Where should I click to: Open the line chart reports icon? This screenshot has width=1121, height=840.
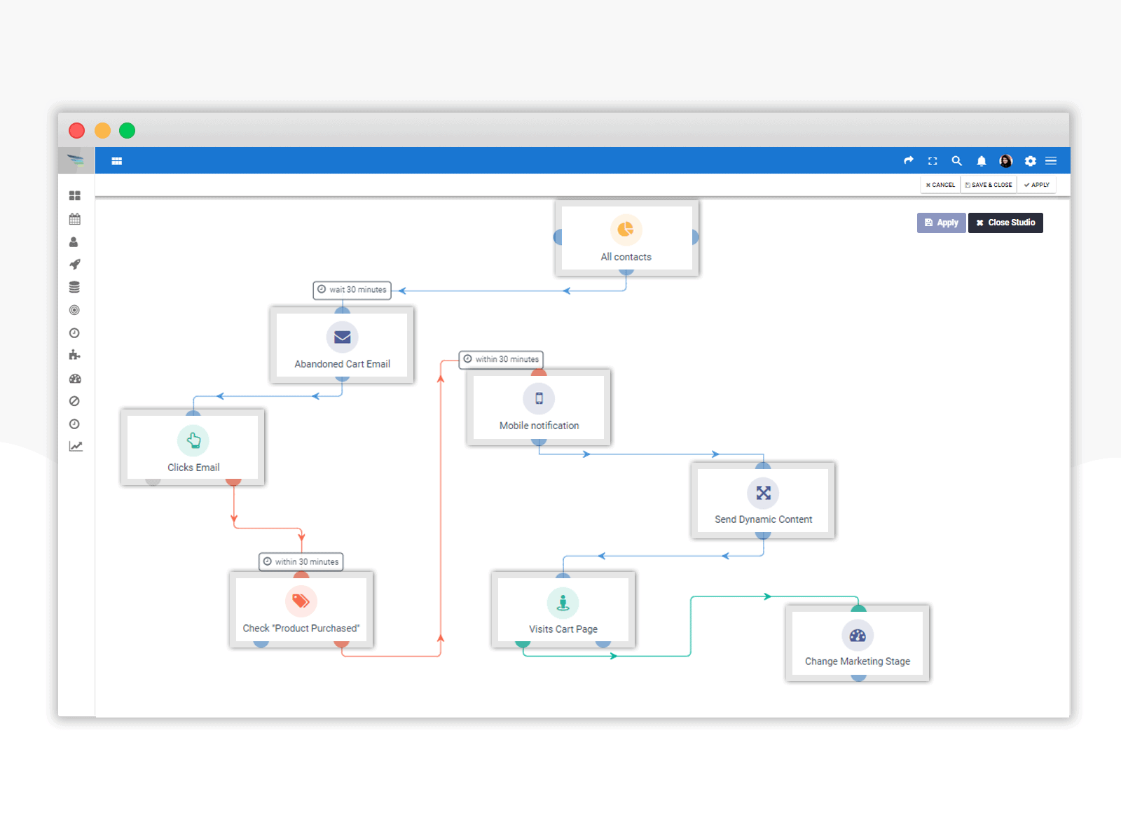click(76, 447)
